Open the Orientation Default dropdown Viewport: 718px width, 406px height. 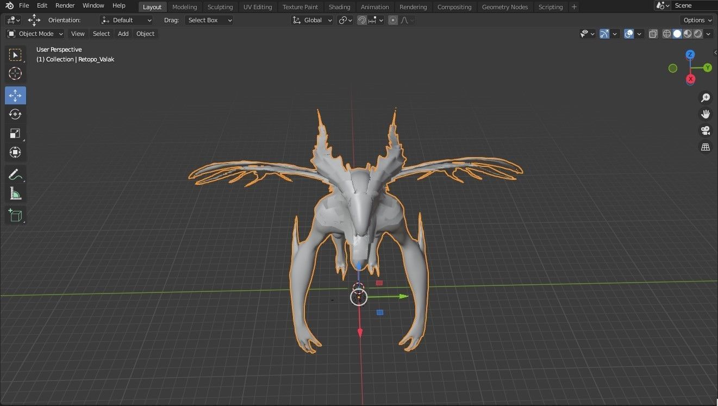point(127,20)
